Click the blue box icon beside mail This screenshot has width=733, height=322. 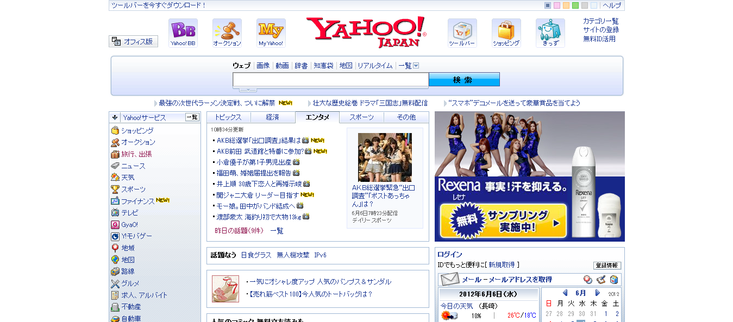tap(614, 280)
